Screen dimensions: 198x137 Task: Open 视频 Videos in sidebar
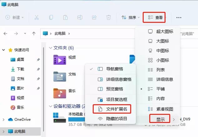pos(17,98)
